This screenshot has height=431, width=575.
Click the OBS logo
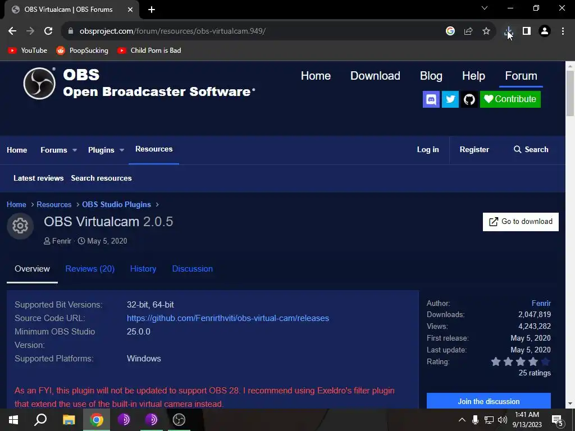click(x=39, y=83)
